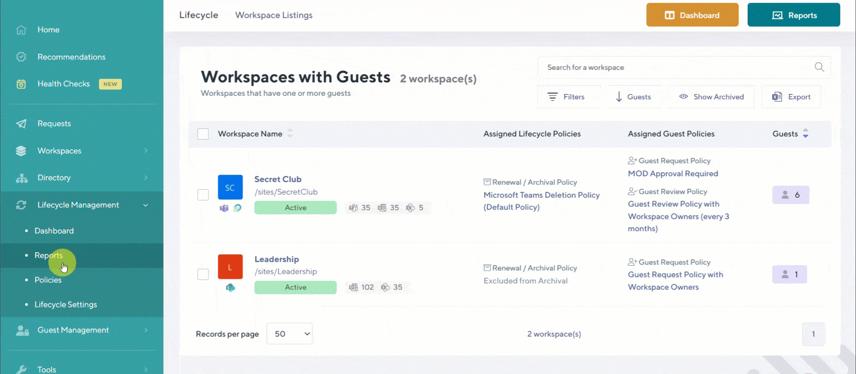The width and height of the screenshot is (856, 374).
Task: Open Guest Review Policy with Workspace Owners link
Action: tap(679, 216)
